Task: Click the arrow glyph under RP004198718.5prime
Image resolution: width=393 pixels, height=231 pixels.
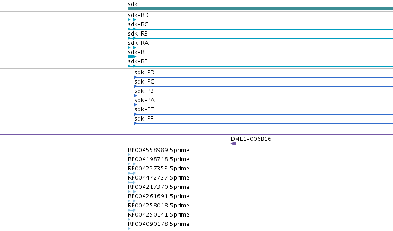Action: [x=132, y=164]
